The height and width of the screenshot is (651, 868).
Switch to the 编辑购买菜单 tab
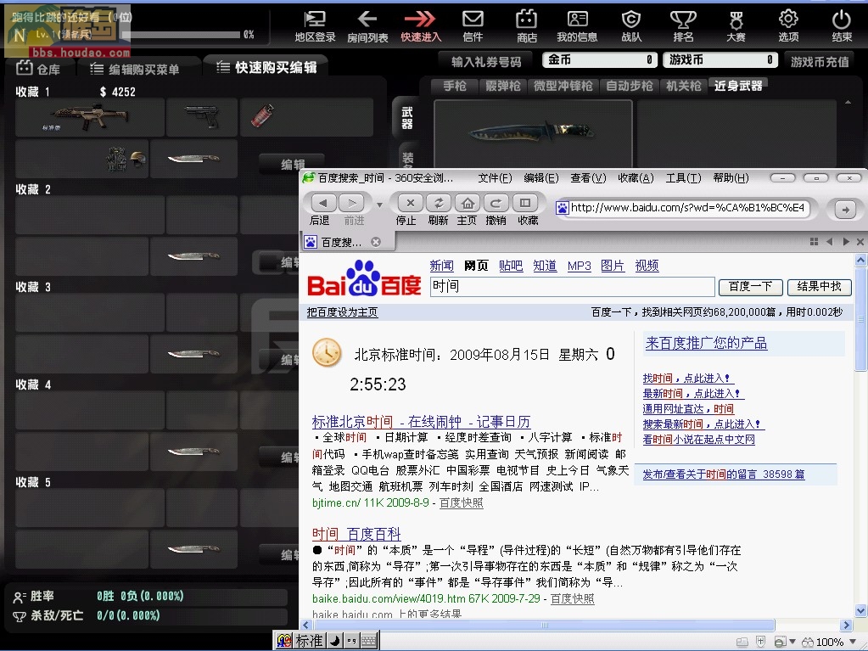(135, 69)
